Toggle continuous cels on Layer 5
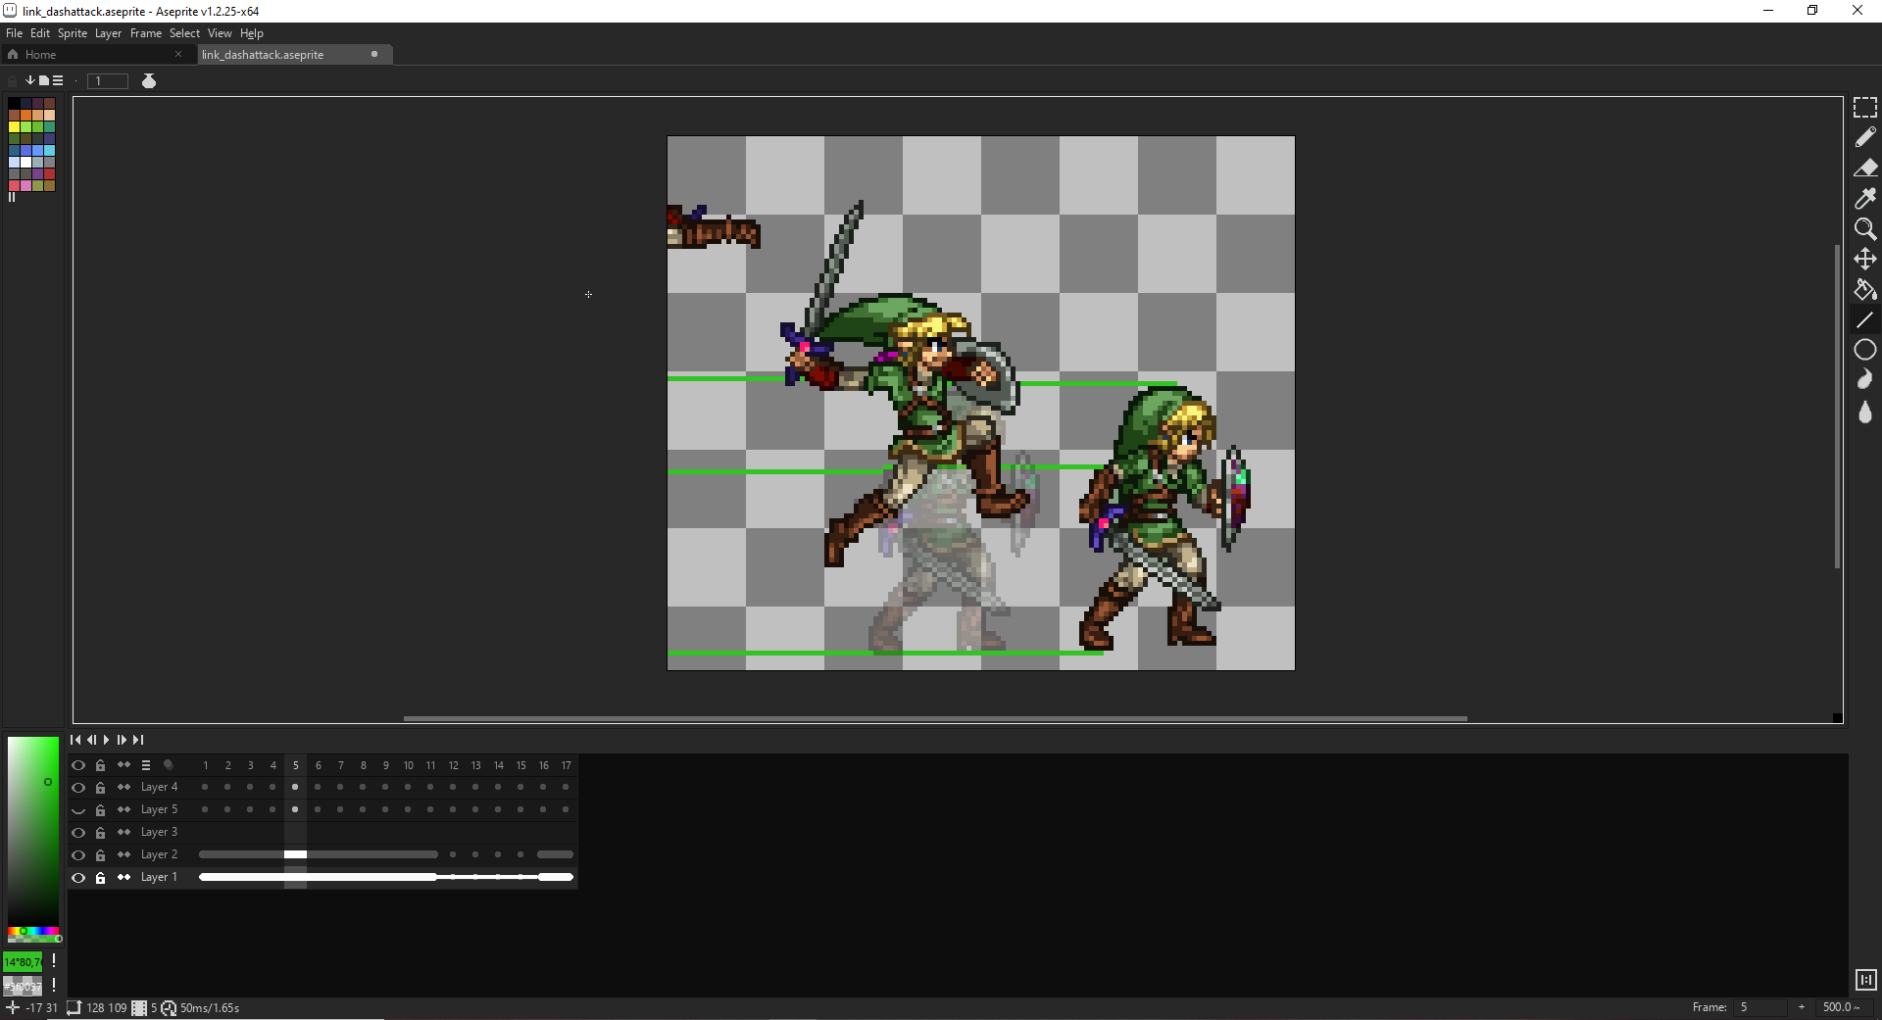Screen dimensions: 1882x1020 [x=124, y=809]
